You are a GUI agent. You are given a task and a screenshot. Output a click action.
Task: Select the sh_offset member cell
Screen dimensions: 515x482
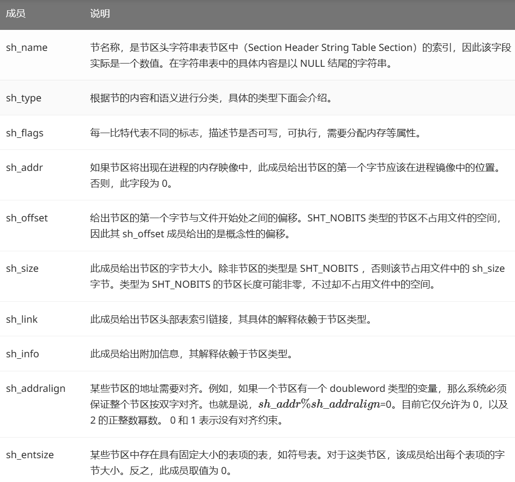[27, 218]
